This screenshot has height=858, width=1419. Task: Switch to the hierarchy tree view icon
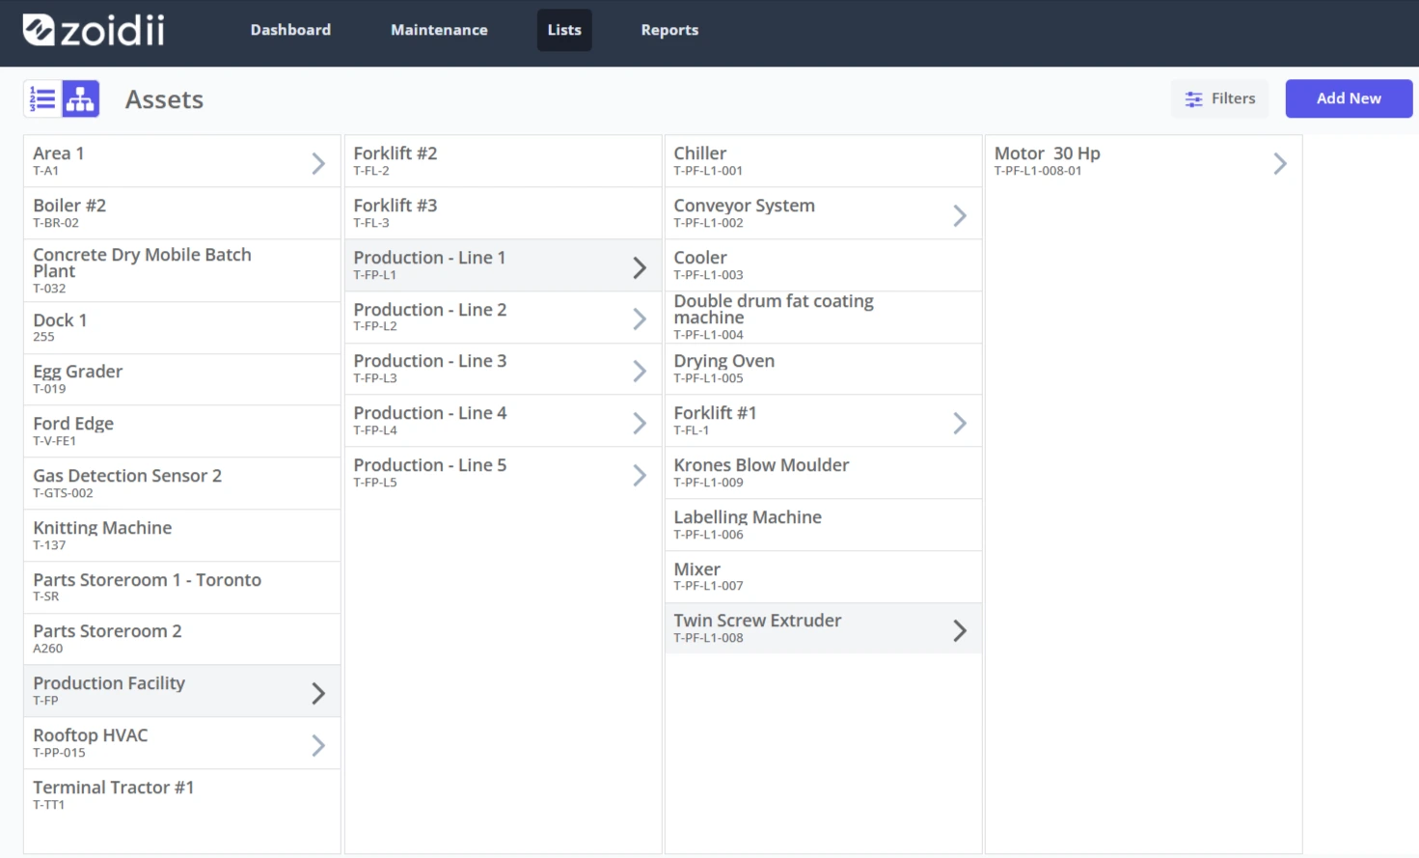tap(81, 98)
